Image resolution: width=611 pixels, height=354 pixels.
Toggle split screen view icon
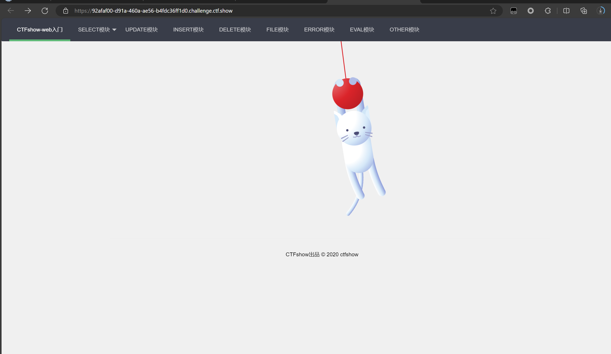566,11
